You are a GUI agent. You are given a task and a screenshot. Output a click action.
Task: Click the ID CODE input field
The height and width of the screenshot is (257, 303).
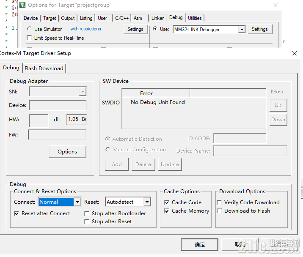pos(240,138)
